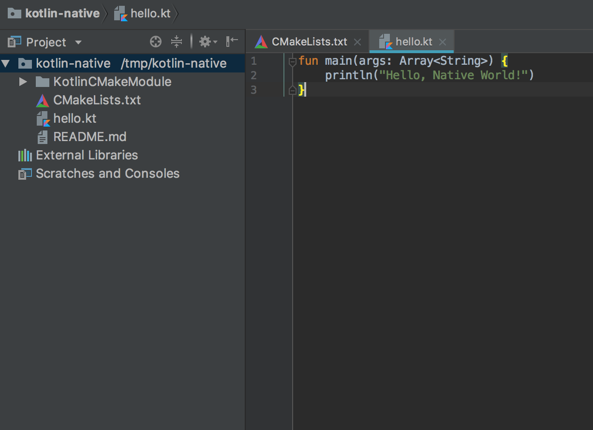
Task: Fold the main function at line 1
Action: pos(292,61)
